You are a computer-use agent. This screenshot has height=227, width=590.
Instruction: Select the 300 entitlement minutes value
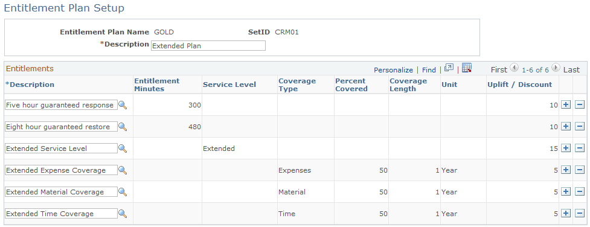[x=194, y=106]
